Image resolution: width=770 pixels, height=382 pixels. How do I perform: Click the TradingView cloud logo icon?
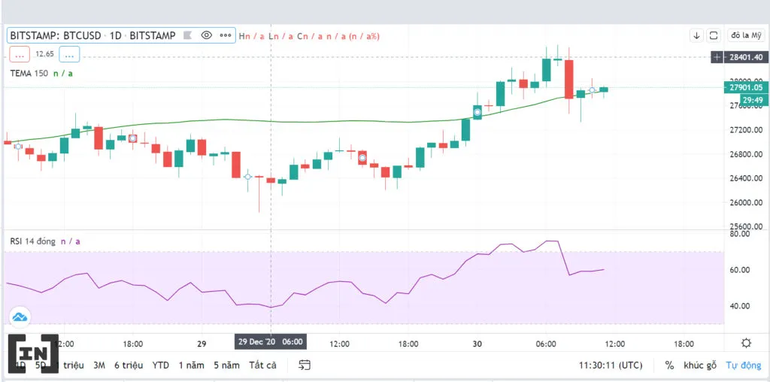coord(20,317)
